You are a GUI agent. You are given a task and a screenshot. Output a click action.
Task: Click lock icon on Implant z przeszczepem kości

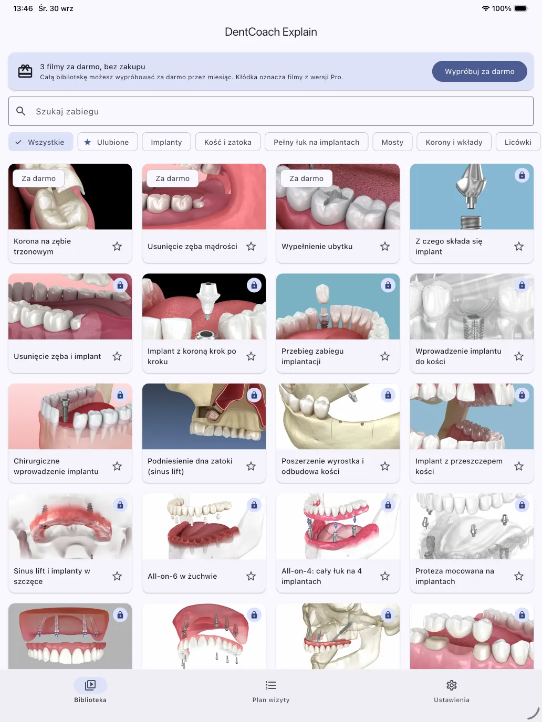522,395
